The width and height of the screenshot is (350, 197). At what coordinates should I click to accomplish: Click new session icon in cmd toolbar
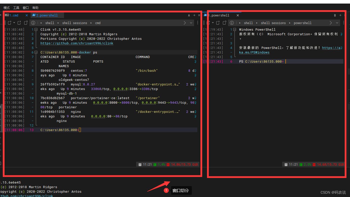tap(9, 23)
